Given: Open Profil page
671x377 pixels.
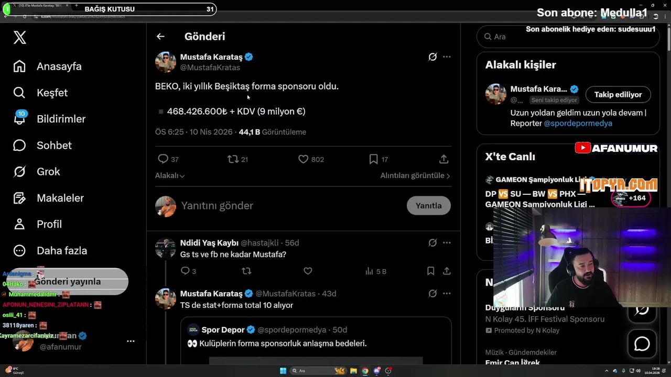Looking at the screenshot, I should [x=38, y=224].
